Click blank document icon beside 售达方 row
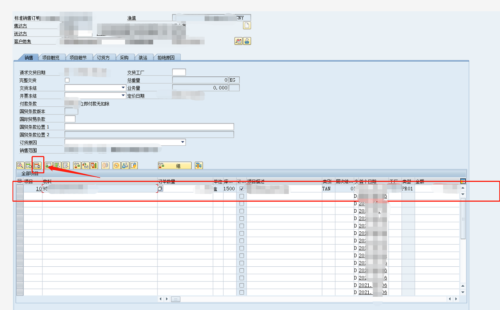This screenshot has height=310, width=500. (x=247, y=26)
